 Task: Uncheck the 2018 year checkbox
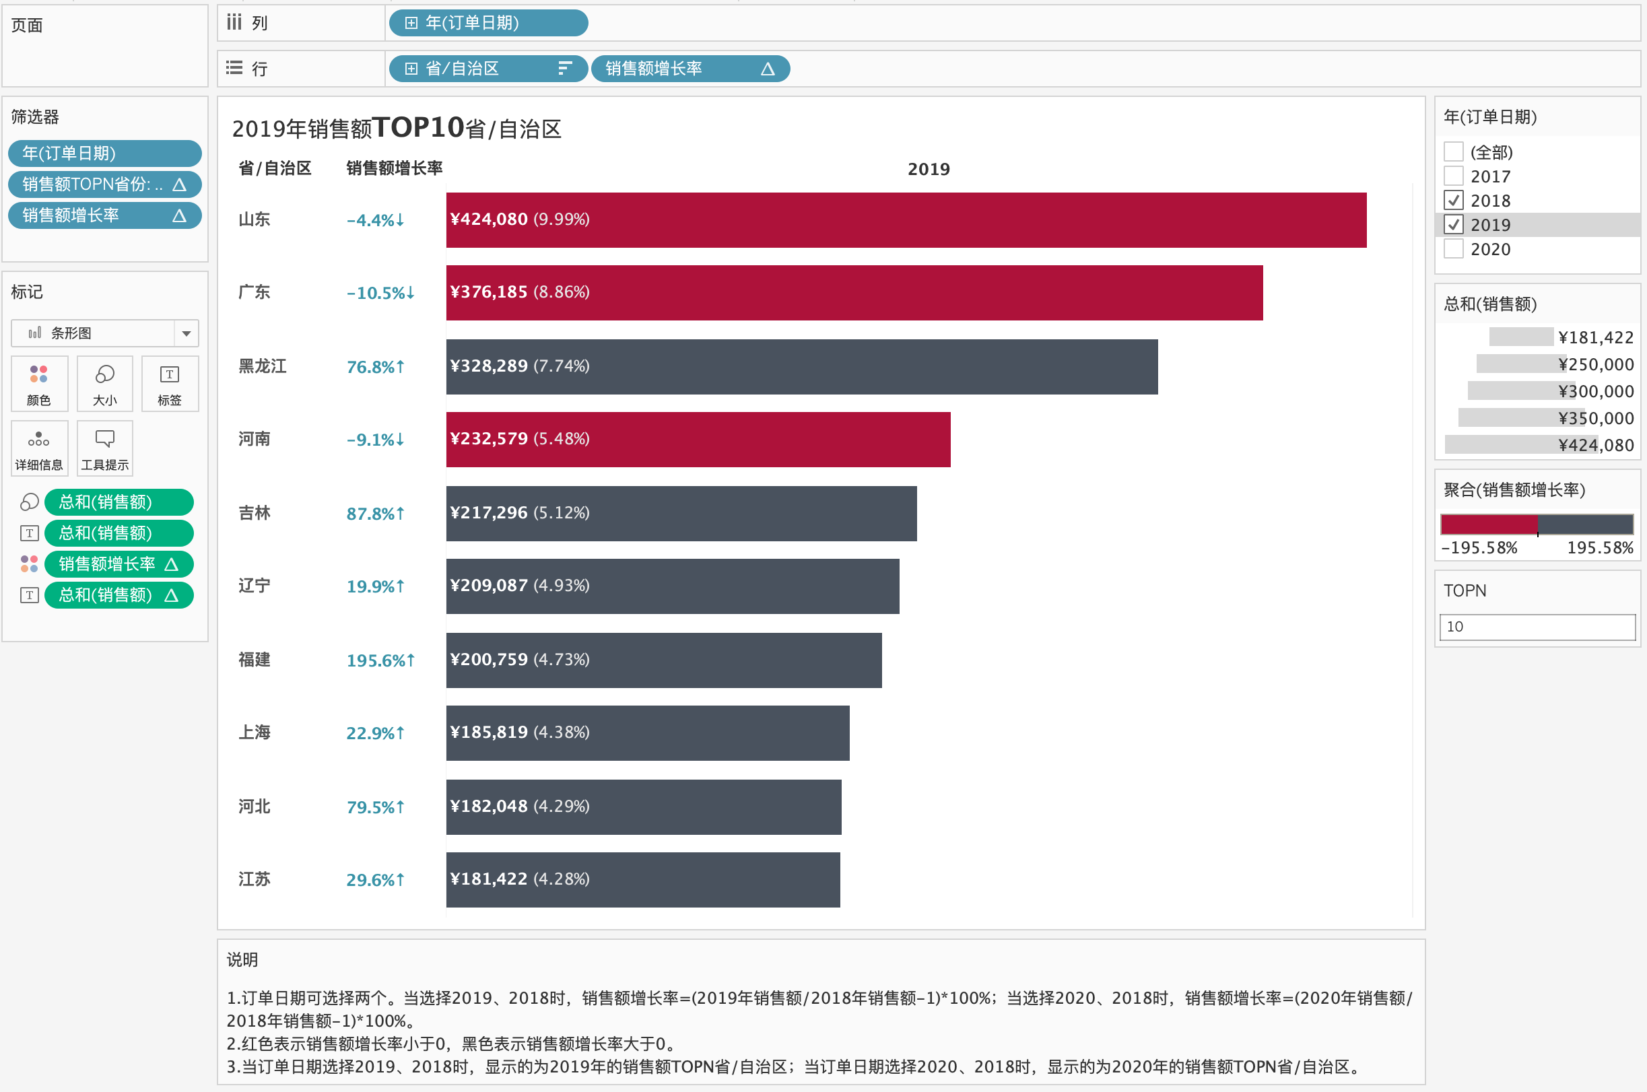[x=1454, y=200]
